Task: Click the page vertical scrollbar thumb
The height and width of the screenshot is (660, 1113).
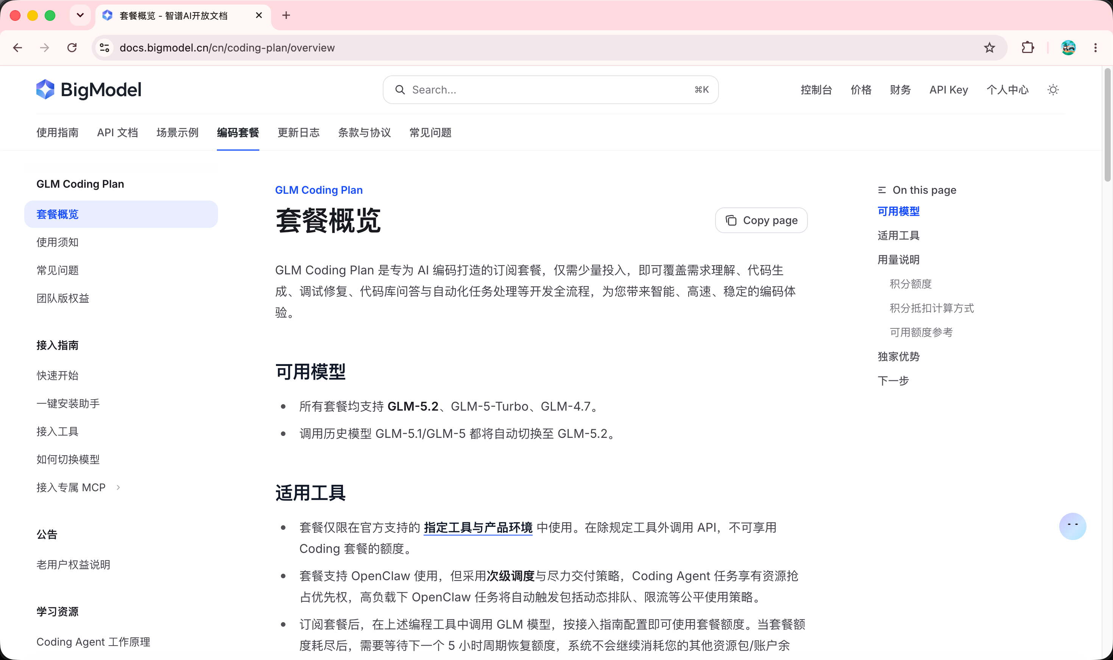Action: [1107, 125]
